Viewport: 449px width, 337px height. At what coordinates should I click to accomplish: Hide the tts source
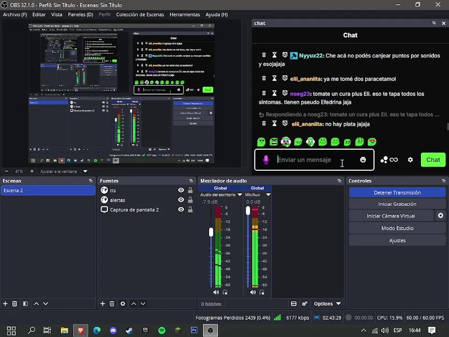pyautogui.click(x=181, y=190)
